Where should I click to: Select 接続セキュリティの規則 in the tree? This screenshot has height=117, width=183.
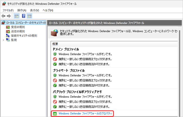[24, 35]
